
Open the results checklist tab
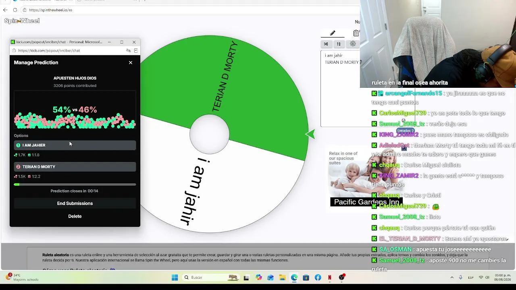(356, 33)
